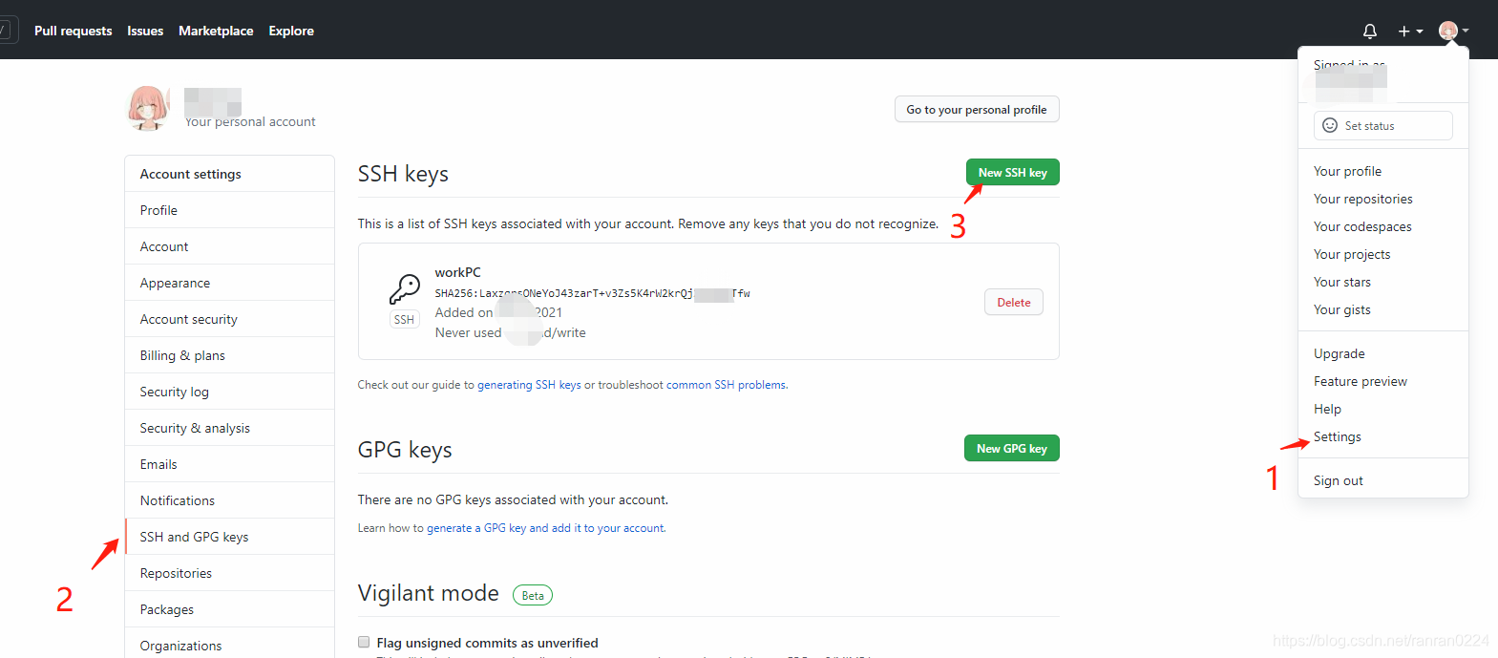Image resolution: width=1498 pixels, height=658 pixels.
Task: Open the plus create-new dropdown
Action: (x=1410, y=32)
